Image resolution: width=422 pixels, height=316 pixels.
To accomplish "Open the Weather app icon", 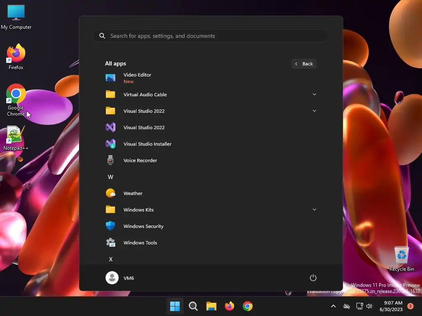I will [110, 193].
